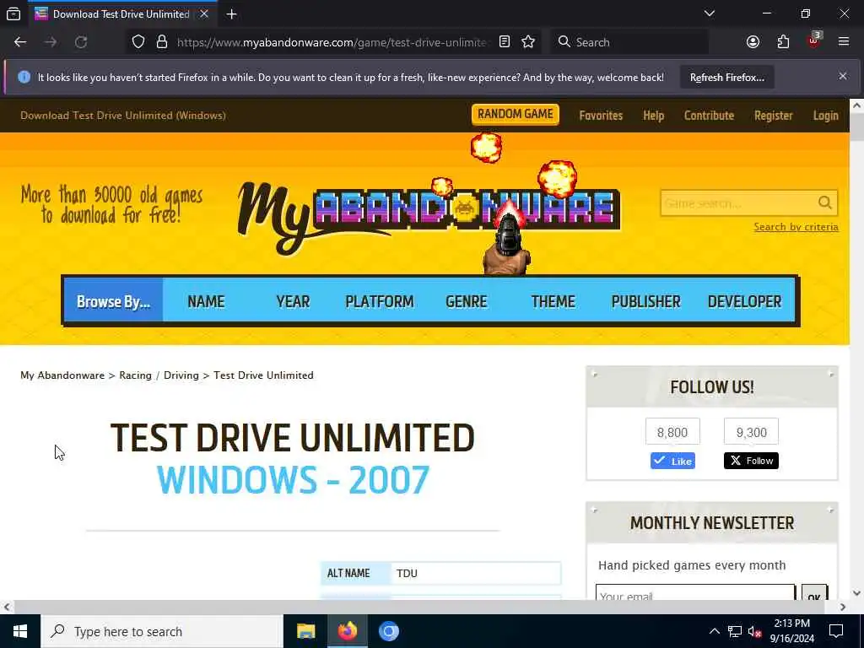864x648 pixels.
Task: Open the clock showing 2:13 PM
Action: coord(791,631)
